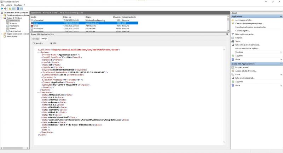The height and width of the screenshot is (153, 283).
Task: Select the XML view radio button
Action: [x=51, y=43]
